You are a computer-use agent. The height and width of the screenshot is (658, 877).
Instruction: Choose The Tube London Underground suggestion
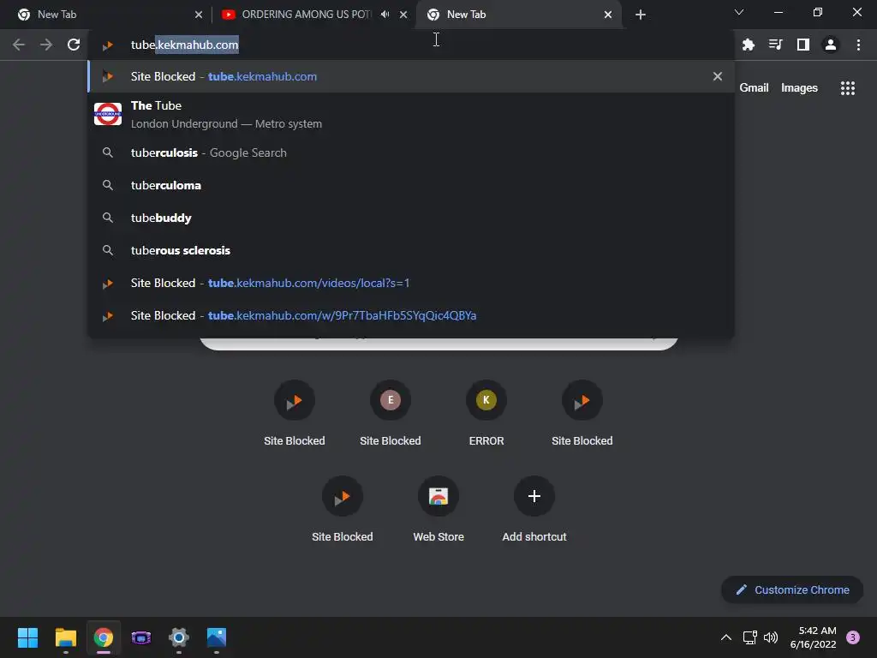click(x=411, y=114)
